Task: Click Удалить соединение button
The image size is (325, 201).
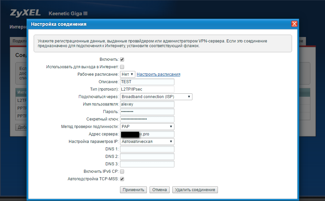Action: 195,190
